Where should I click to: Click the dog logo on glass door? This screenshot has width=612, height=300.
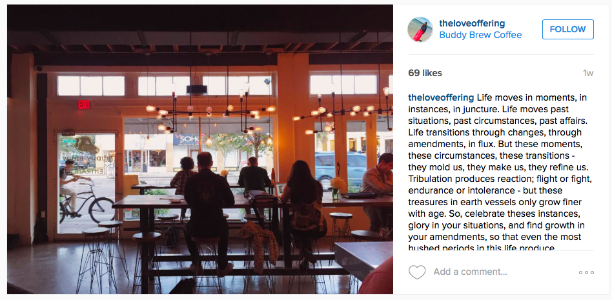87,146
